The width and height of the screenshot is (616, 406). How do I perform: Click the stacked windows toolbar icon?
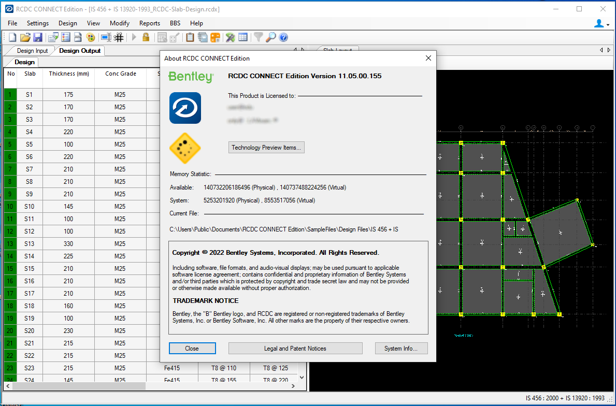(x=203, y=37)
